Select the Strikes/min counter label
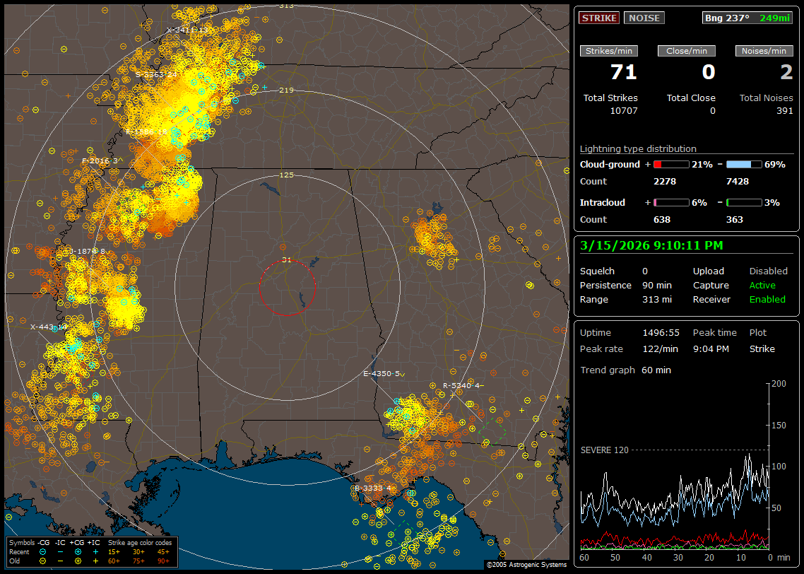 pos(609,51)
